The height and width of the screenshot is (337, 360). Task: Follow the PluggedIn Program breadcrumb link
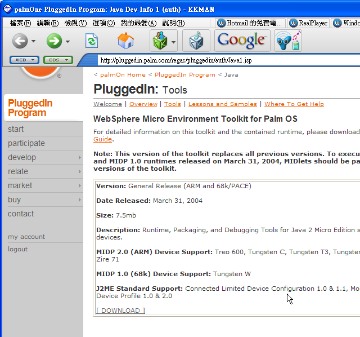(x=185, y=75)
